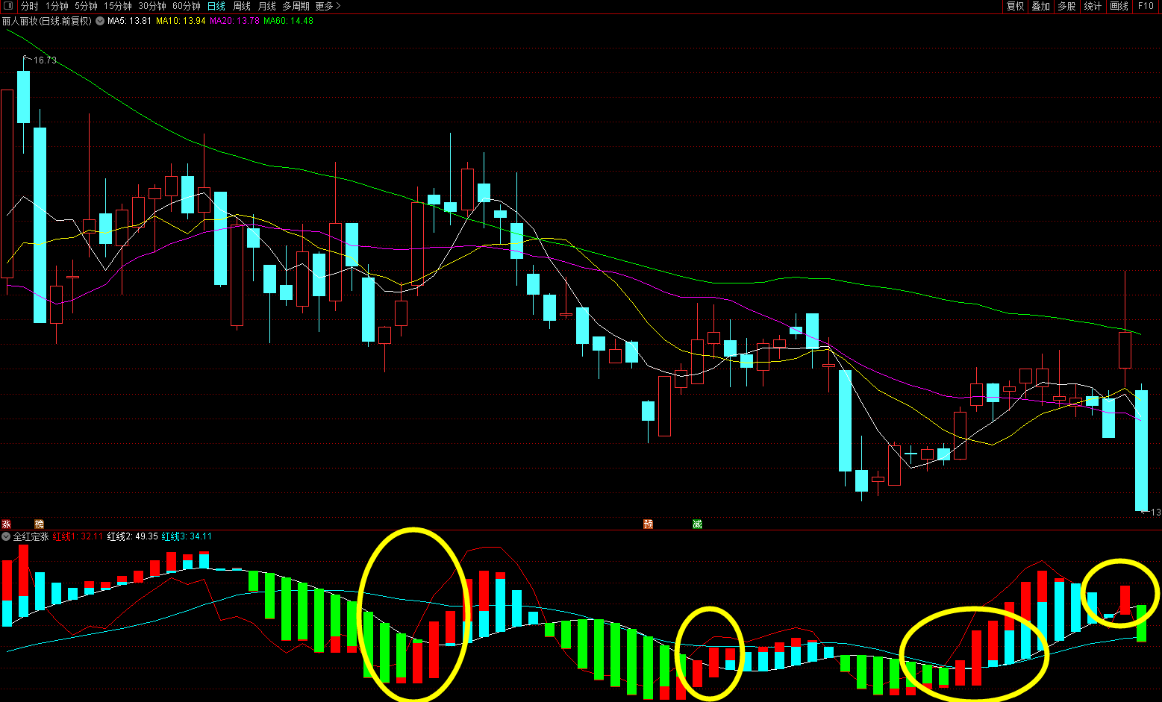This screenshot has height=702, width=1162.
Task: Click the MA20: 13.78 indicator label
Action: (234, 21)
